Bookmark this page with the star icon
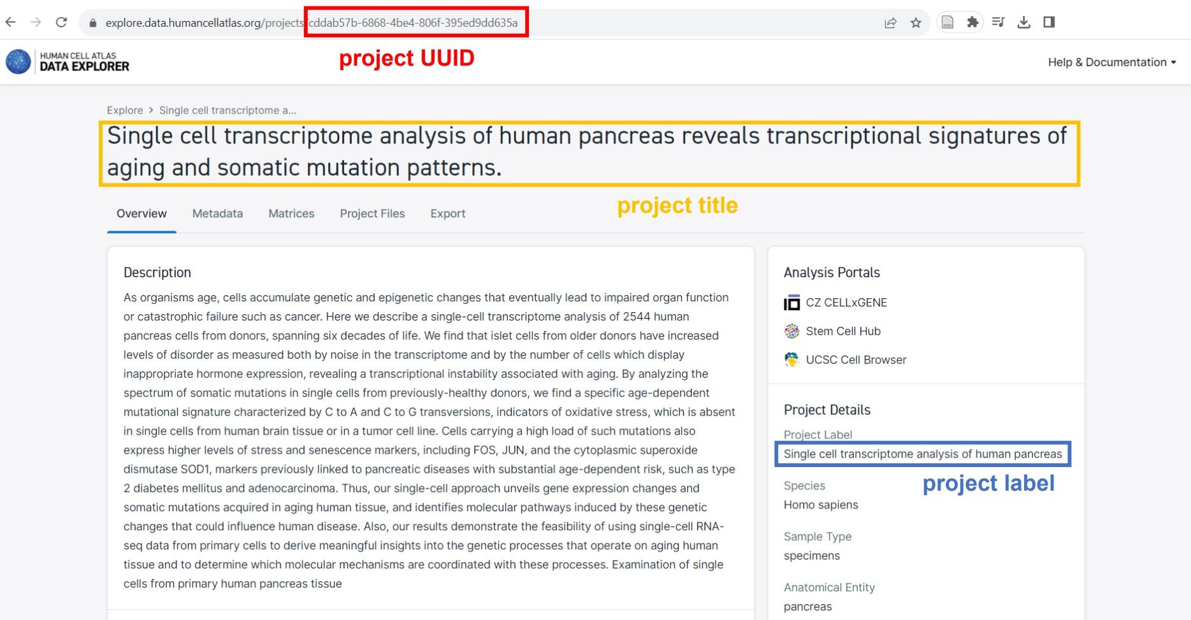 click(916, 23)
